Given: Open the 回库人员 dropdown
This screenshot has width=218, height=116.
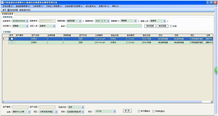Looking at the screenshot, I should [164, 21].
